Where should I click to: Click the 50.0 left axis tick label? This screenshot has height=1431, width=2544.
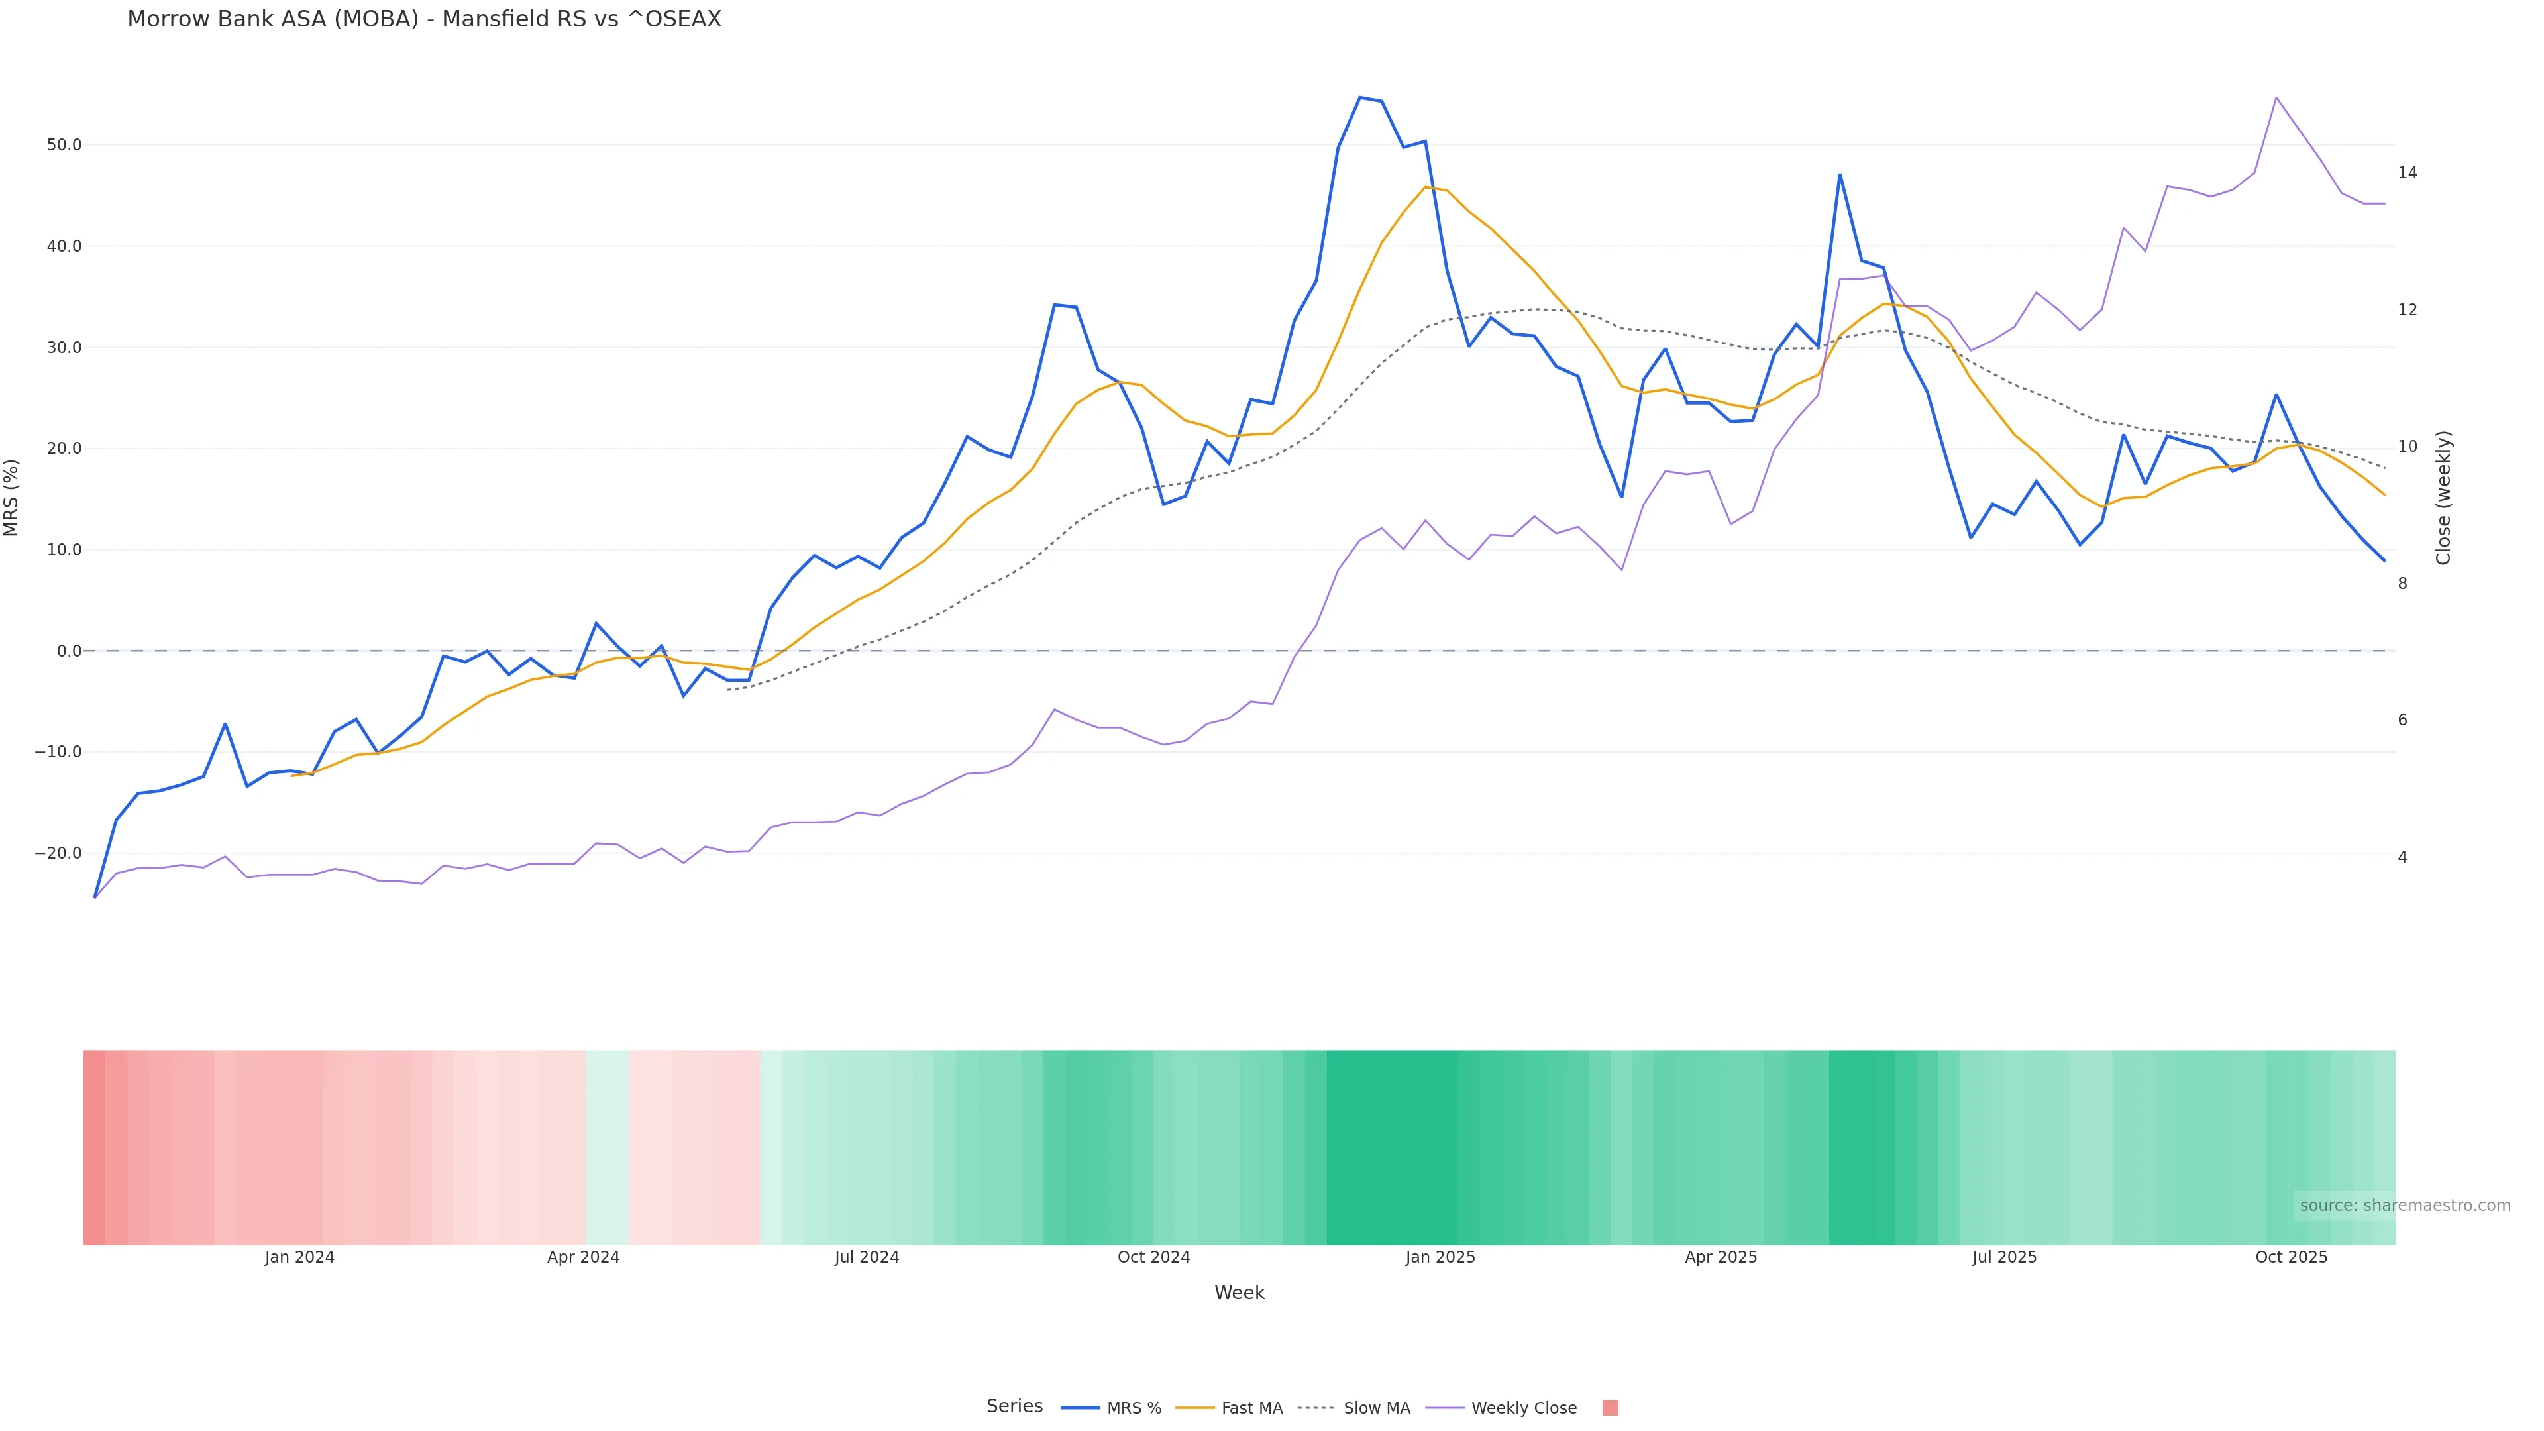point(64,145)
